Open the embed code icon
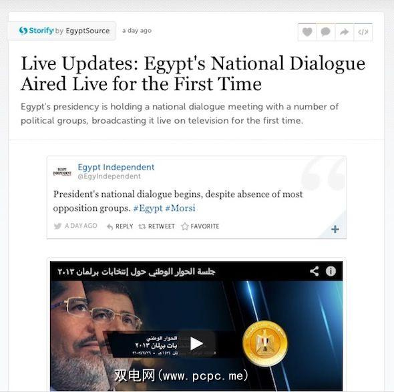This screenshot has height=392, width=394. pyautogui.click(x=363, y=32)
